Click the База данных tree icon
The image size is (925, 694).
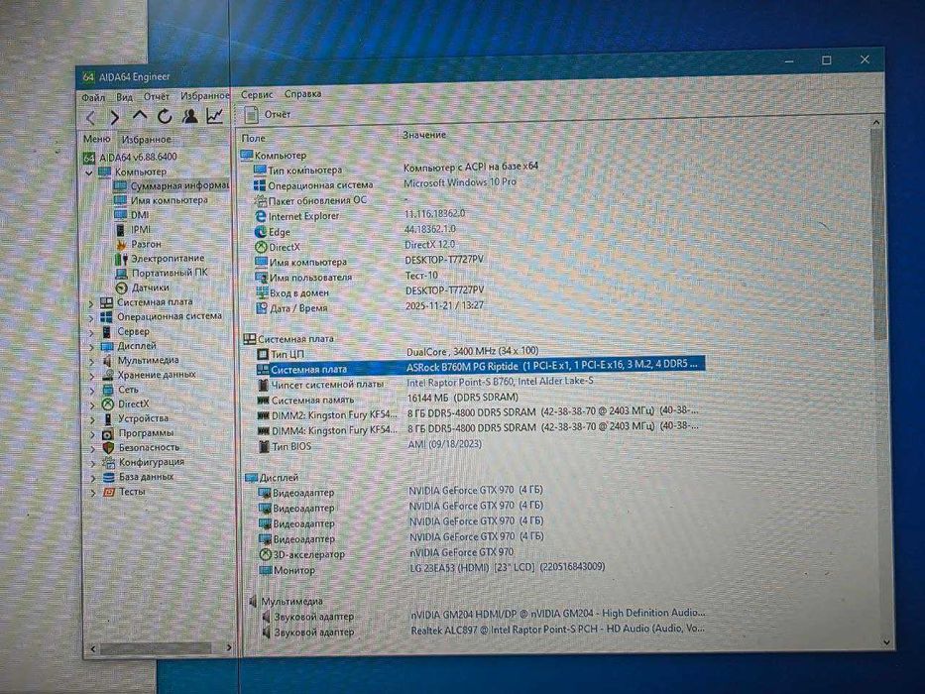[x=108, y=477]
